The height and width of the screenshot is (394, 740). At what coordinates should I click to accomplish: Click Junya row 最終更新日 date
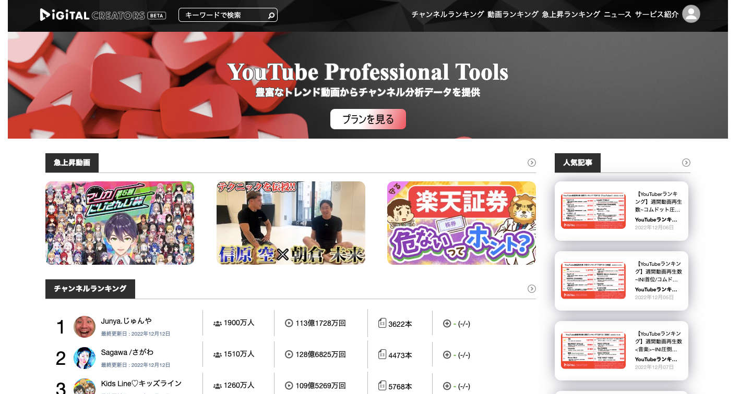136,334
